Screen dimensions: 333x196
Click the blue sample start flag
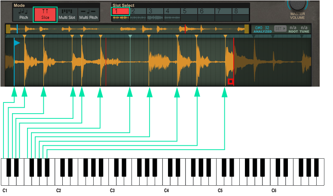(17, 43)
